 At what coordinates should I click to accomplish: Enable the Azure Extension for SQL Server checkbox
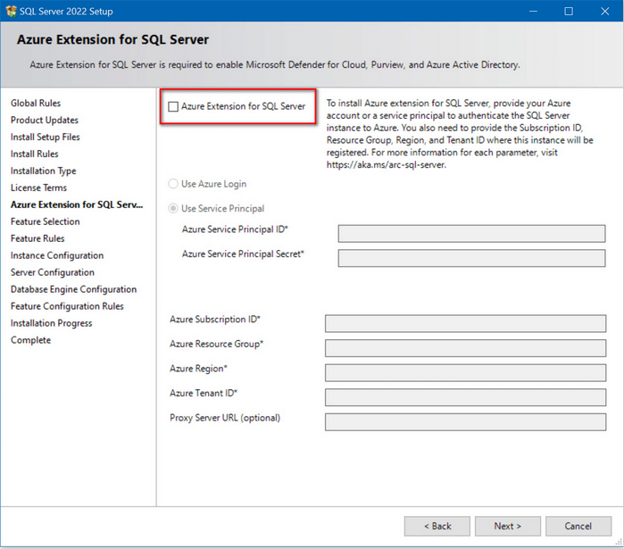click(x=173, y=106)
